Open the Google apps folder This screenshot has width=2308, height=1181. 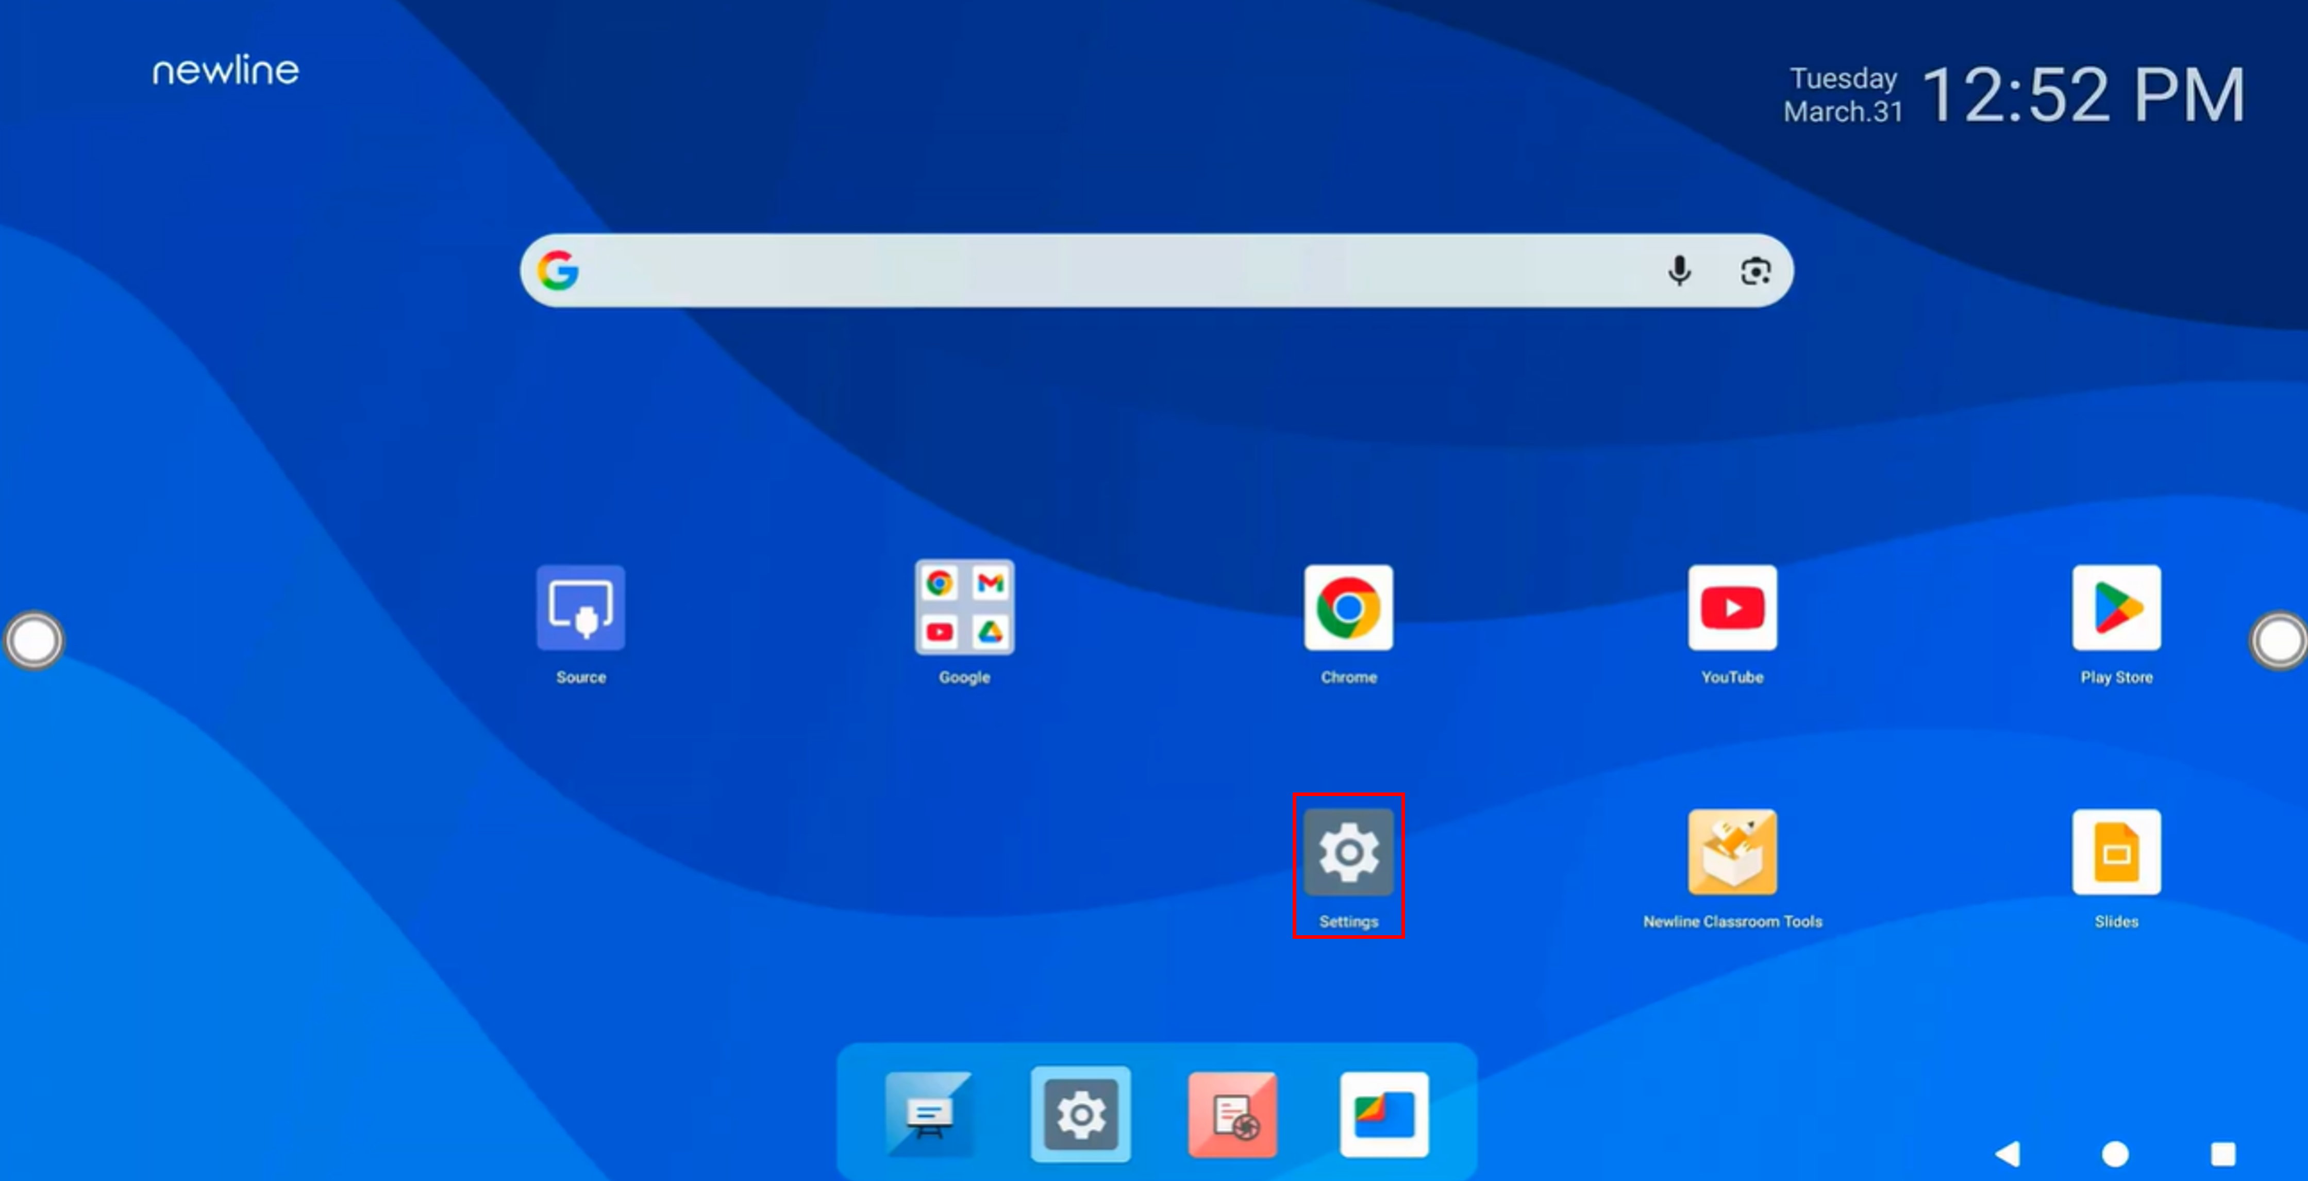point(964,609)
